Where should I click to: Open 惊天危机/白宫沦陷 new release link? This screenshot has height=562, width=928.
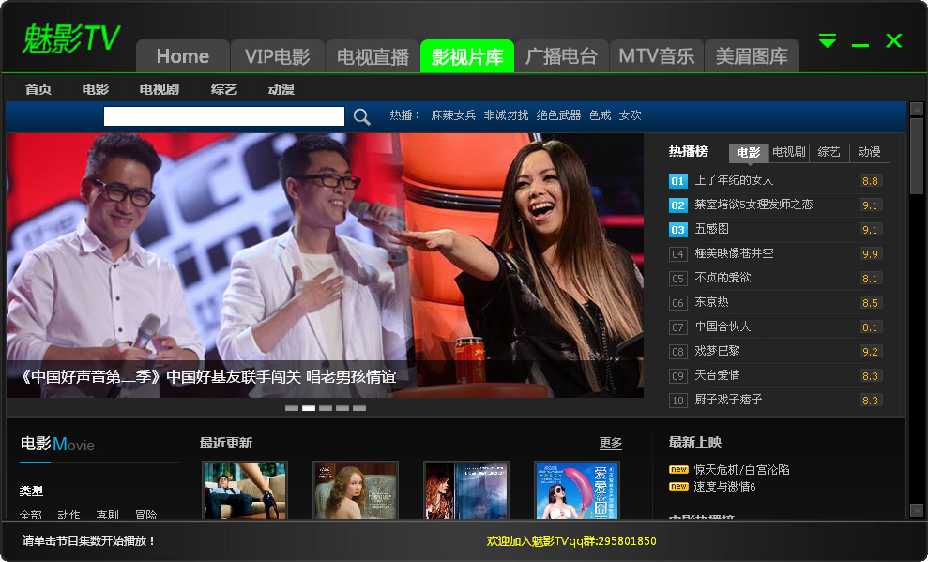click(x=741, y=470)
